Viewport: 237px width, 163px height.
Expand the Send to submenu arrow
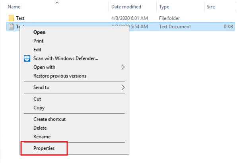pyautogui.click(x=123, y=87)
